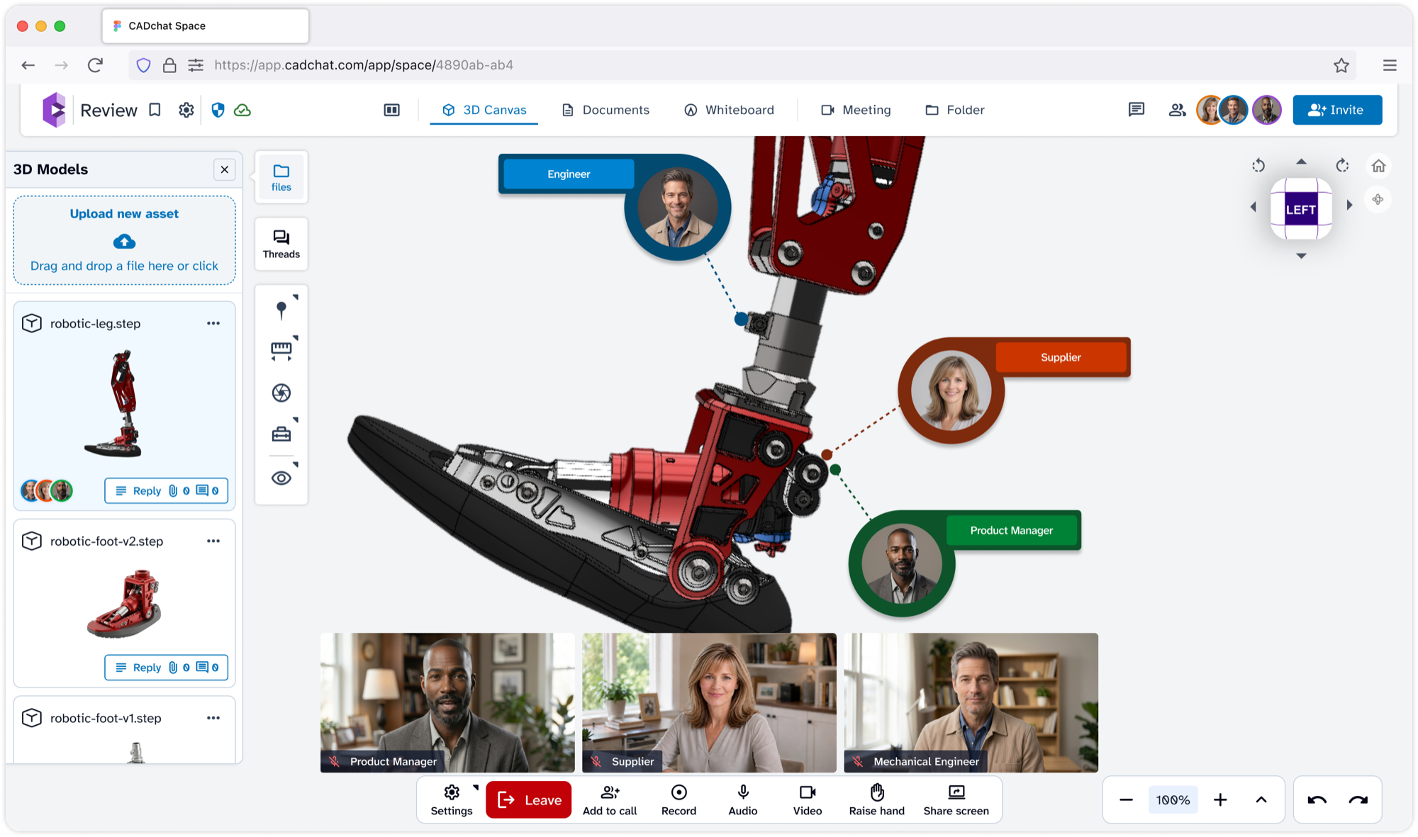Click the home view icon
1418x837 pixels.
coord(1378,166)
